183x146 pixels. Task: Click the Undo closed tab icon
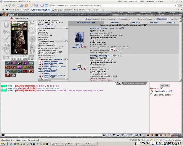coord(36,5)
